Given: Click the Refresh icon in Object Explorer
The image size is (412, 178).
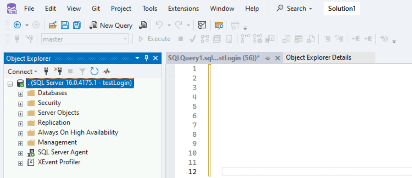Looking at the screenshot, I should pos(94,71).
